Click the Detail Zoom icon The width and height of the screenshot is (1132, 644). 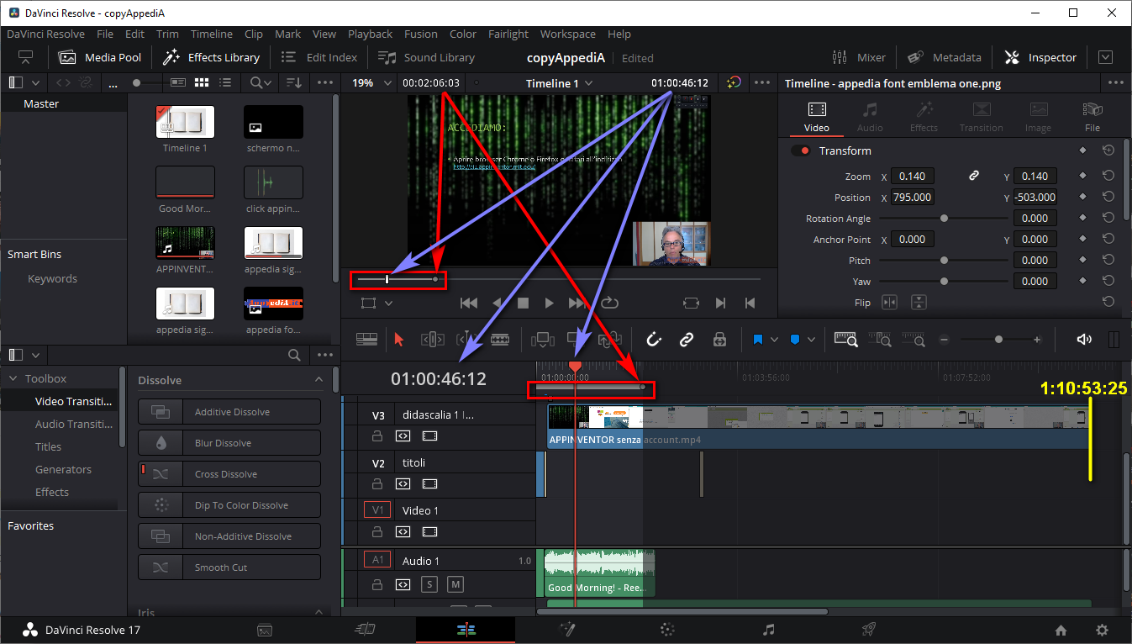(x=880, y=340)
